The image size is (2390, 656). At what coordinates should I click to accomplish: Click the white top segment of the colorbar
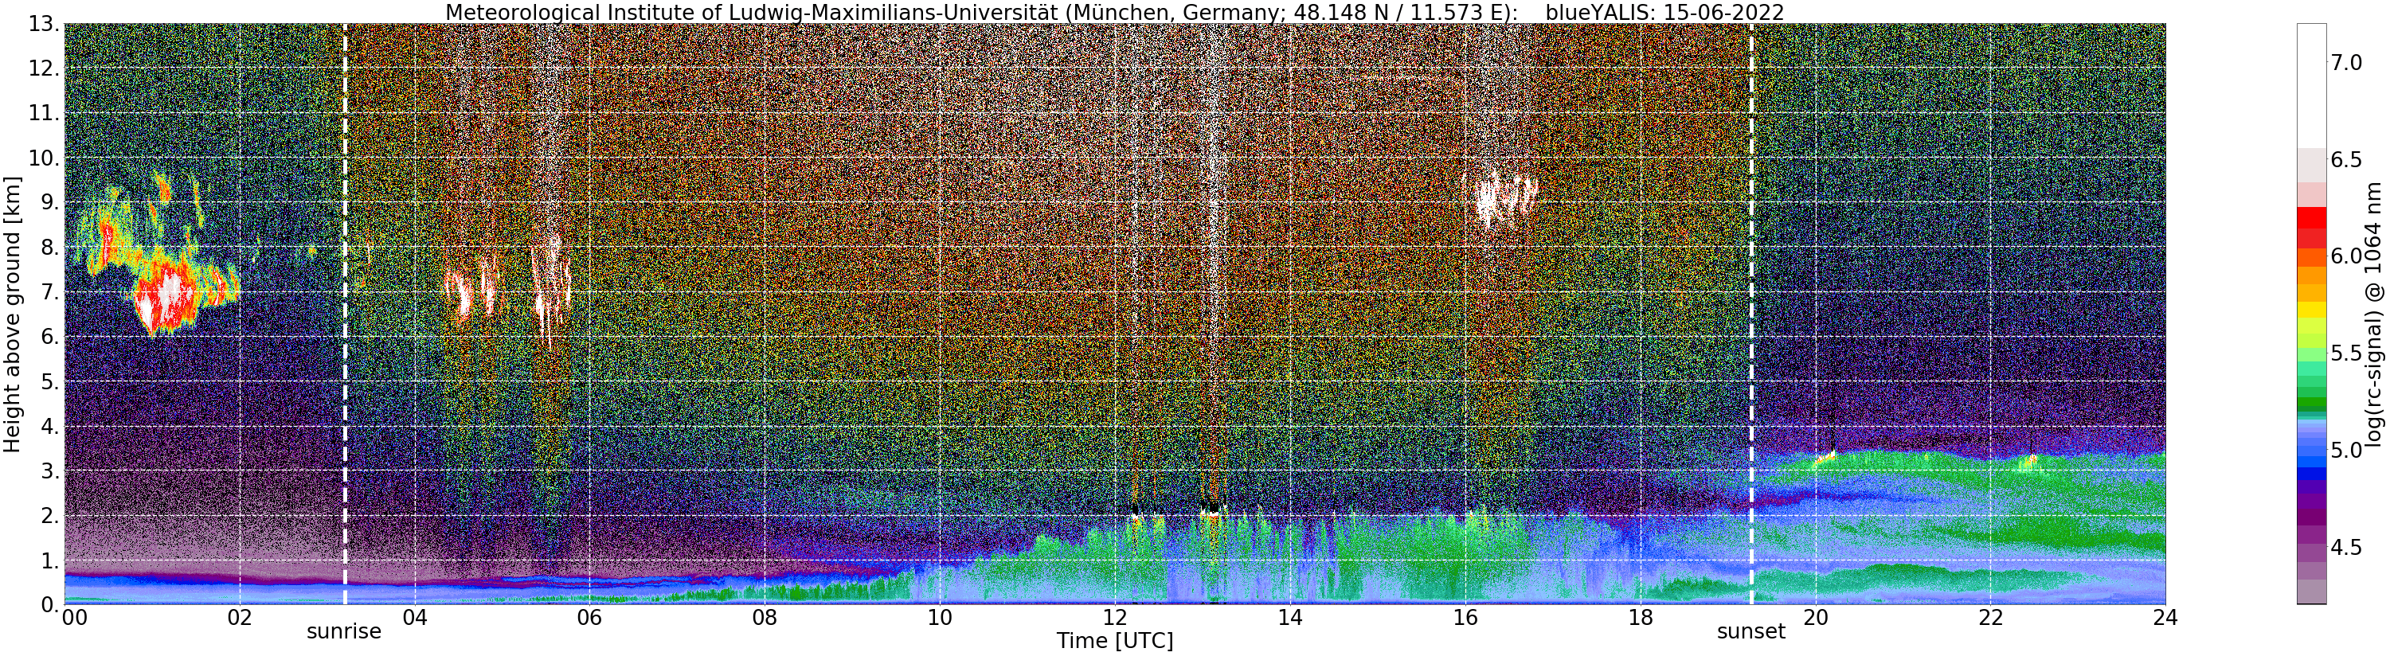coord(2311,85)
